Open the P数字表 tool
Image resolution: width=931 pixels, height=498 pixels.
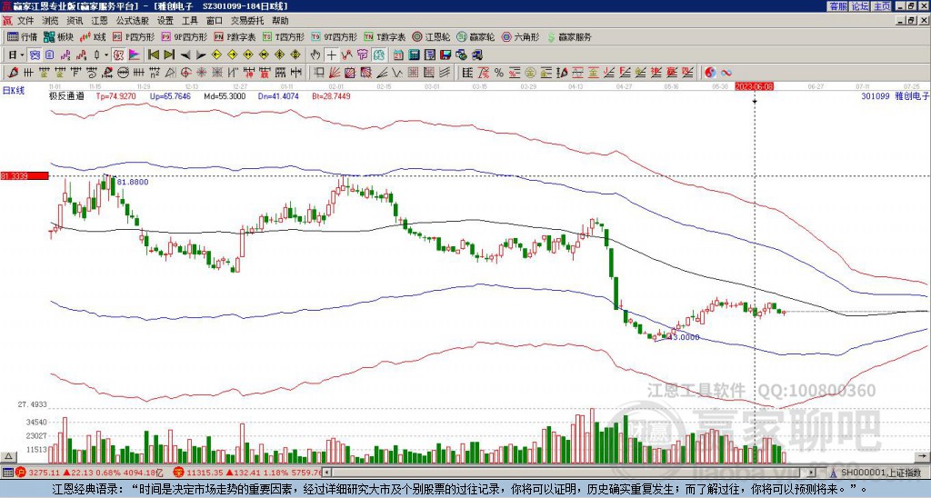(x=235, y=36)
